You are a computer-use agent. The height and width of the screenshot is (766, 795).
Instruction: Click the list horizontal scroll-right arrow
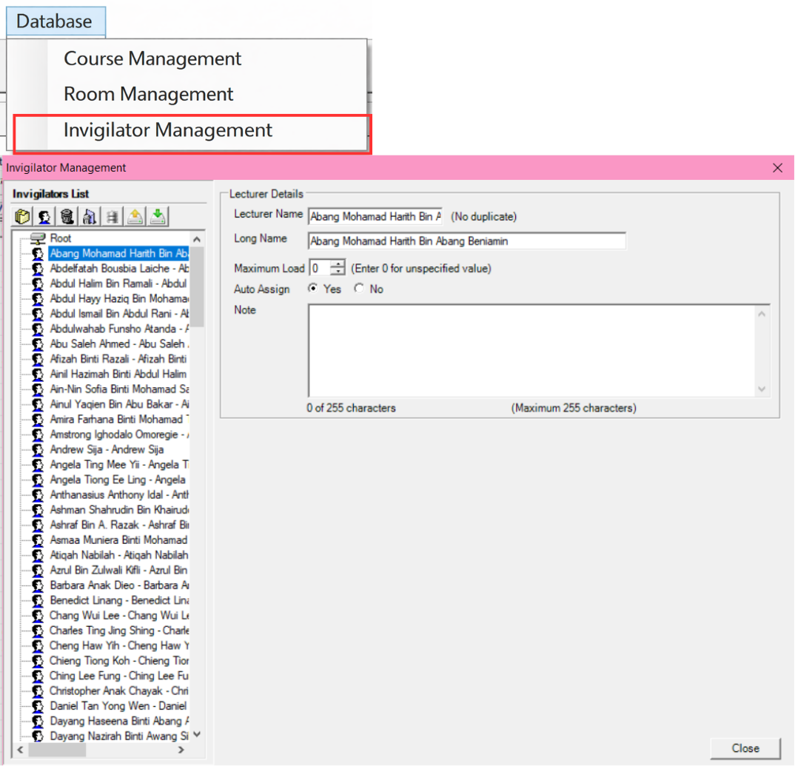[181, 749]
